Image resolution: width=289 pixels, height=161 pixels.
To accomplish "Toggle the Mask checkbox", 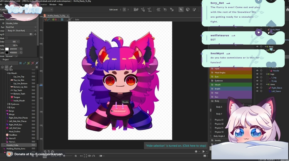I will point(7,38).
